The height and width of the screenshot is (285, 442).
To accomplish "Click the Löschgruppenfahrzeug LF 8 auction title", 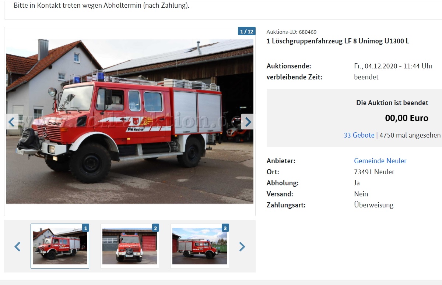I will 338,41.
